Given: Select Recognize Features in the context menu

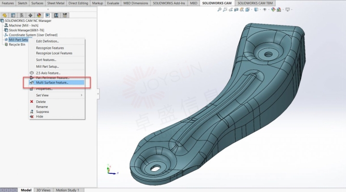Looking at the screenshot, I should [x=50, y=48].
